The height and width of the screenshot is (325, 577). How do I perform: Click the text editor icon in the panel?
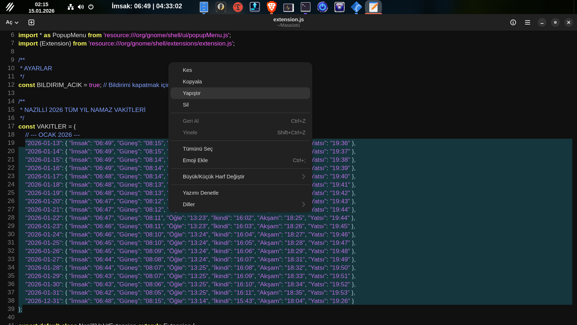click(373, 7)
